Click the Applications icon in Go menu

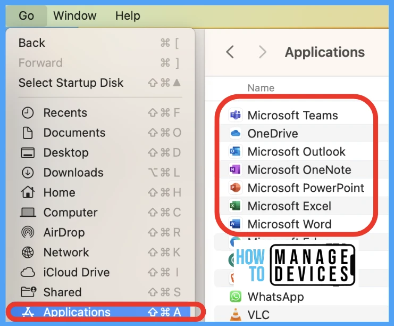click(x=28, y=312)
